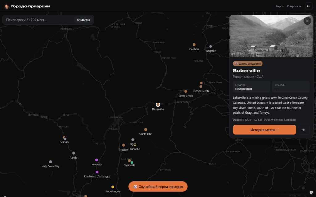The height and width of the screenshot is (197, 316).
Task: Click the Шахты и рудники category tag
Action: (247, 63)
